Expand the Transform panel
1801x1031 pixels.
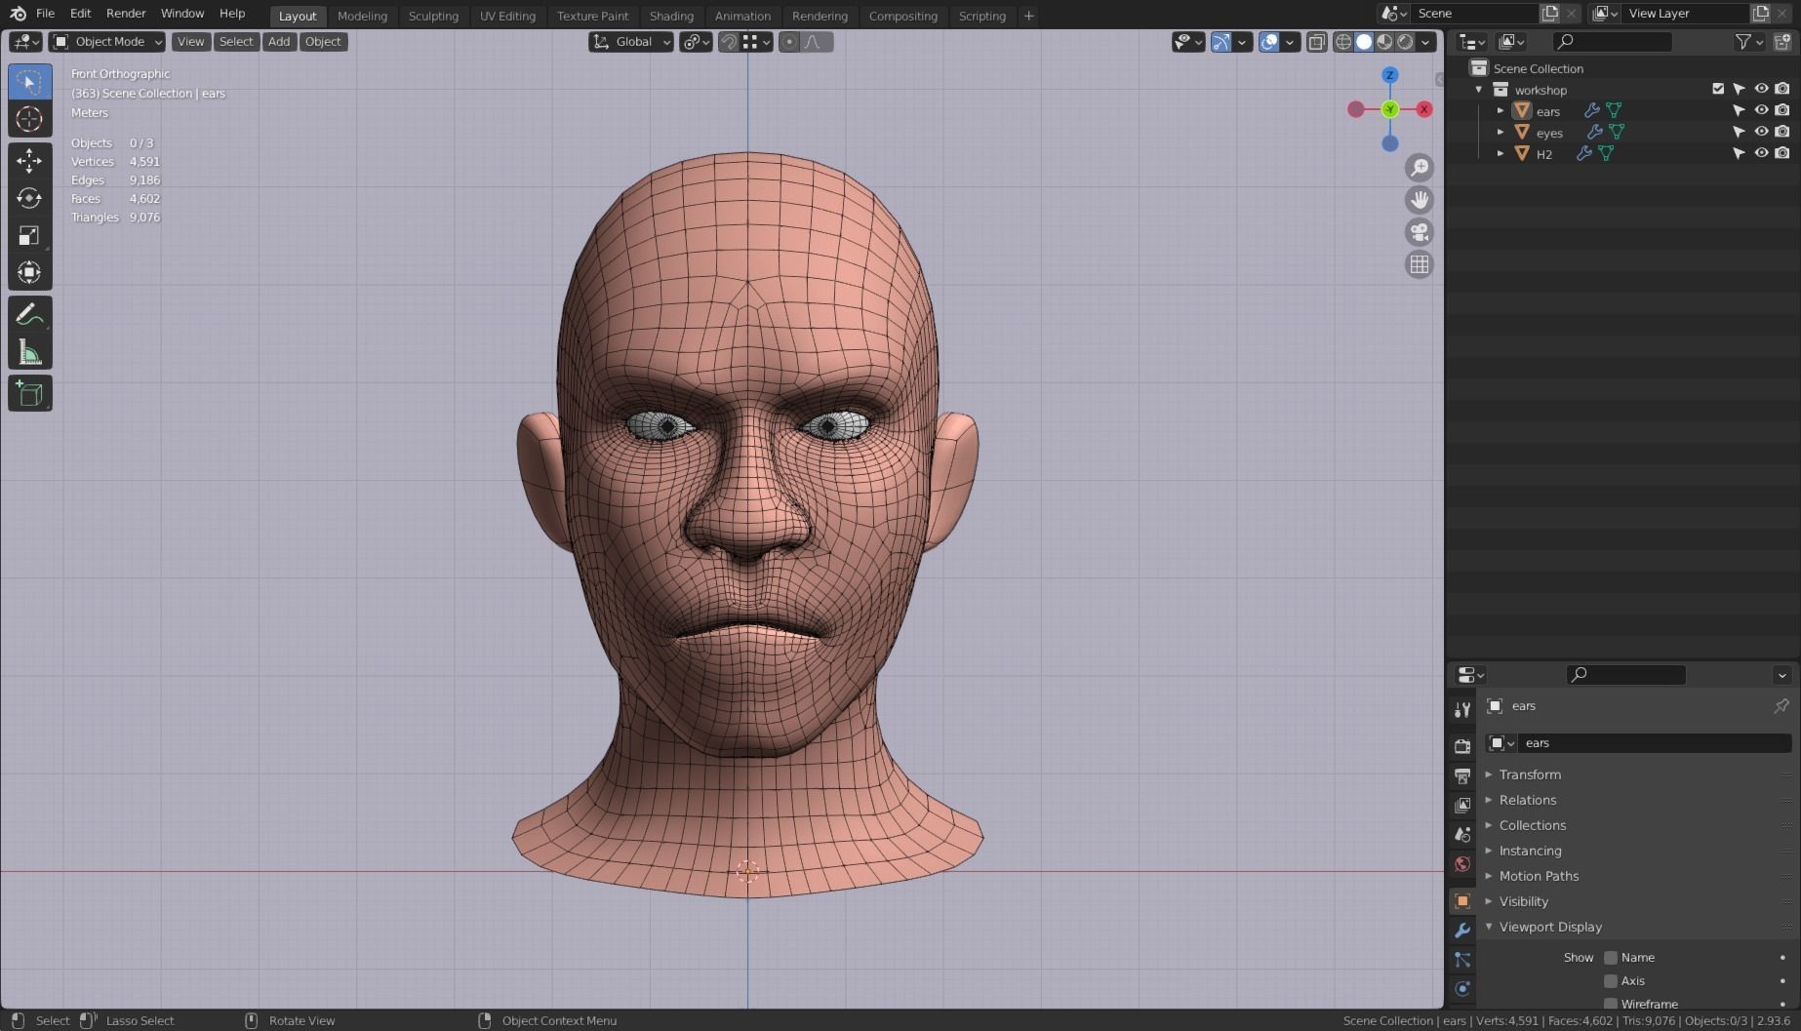pos(1530,774)
